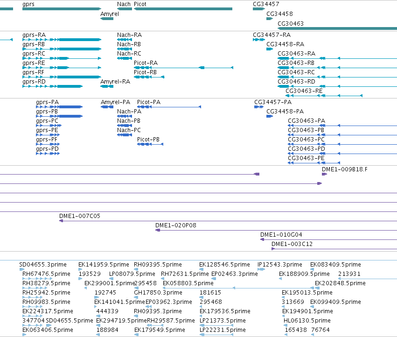The image size is (397, 337).
Task: Click clone DME1-007C05 label
Action: 80,216
